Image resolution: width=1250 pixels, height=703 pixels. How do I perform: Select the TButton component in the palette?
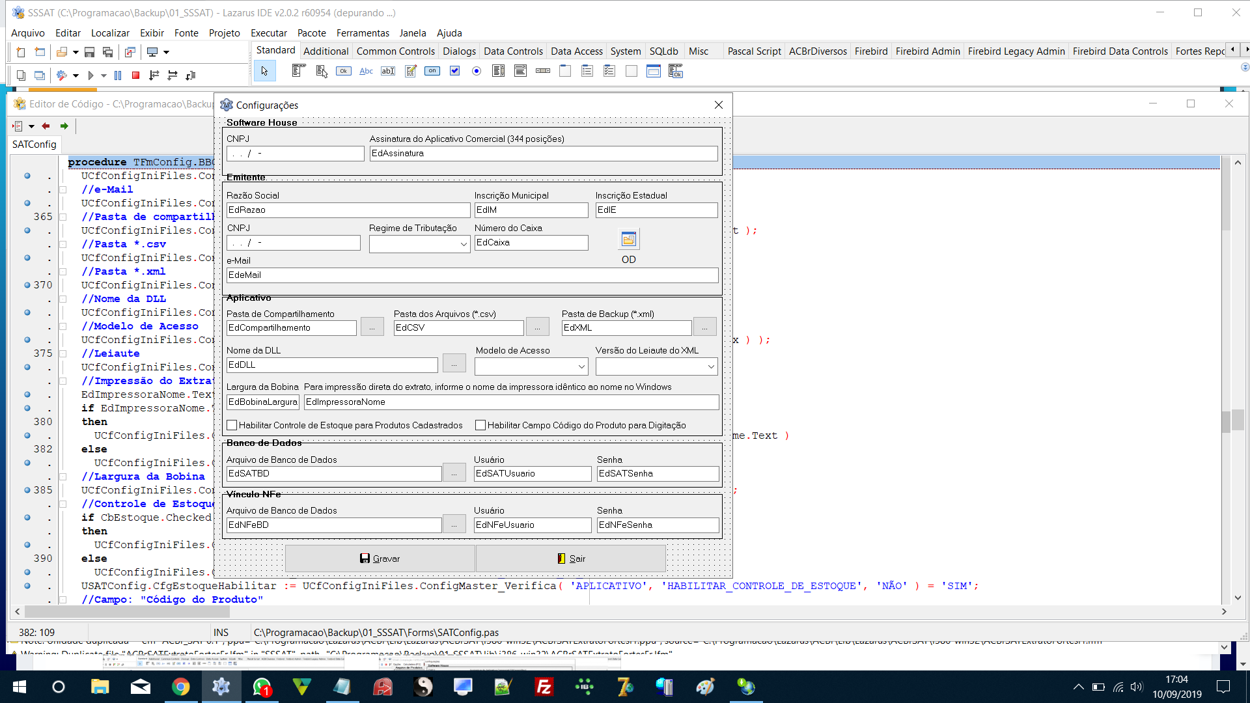(x=344, y=71)
